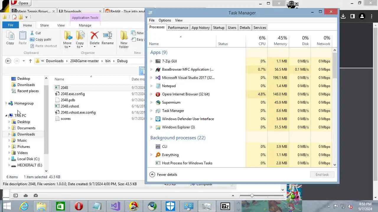Click the Task Manager vertical scrollbar
Screen dimensions: 378x212
click(x=335, y=65)
